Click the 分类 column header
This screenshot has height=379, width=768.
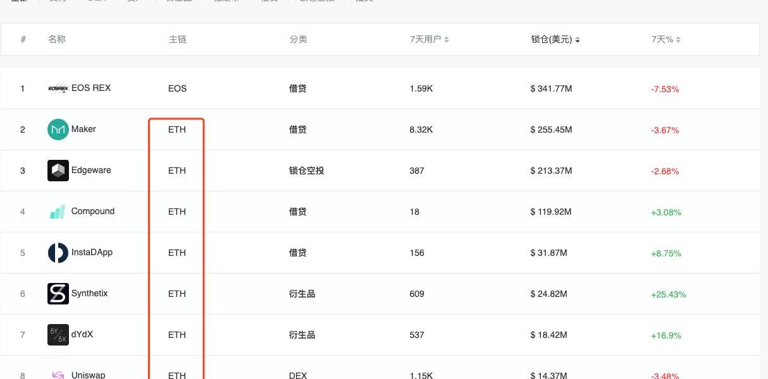pos(298,40)
